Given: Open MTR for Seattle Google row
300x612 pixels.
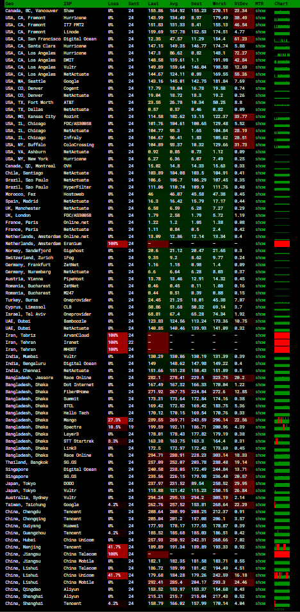Looking at the screenshot, I should point(260,81).
